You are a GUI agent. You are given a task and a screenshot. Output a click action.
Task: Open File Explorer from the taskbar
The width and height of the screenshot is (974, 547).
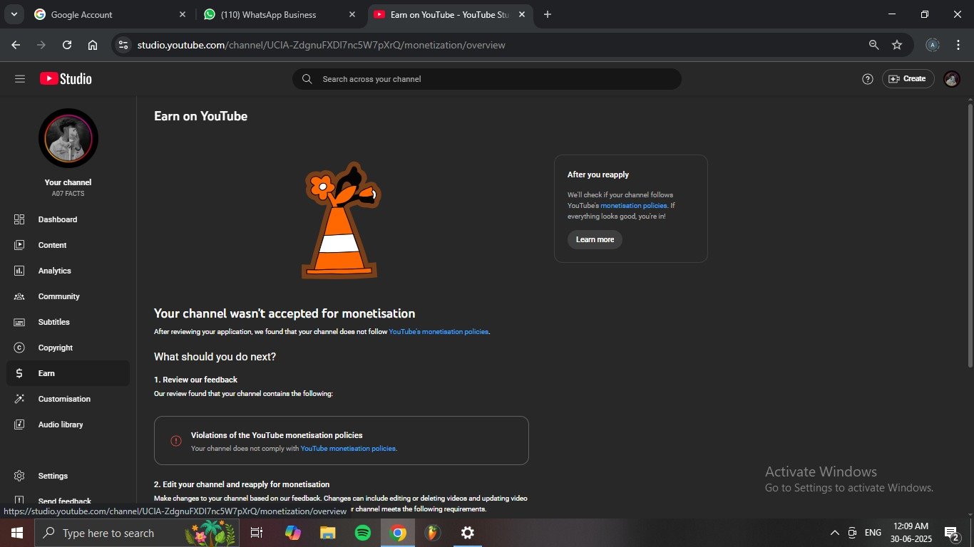coord(327,533)
